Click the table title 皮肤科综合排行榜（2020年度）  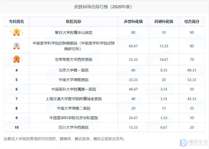pos(103,7)
